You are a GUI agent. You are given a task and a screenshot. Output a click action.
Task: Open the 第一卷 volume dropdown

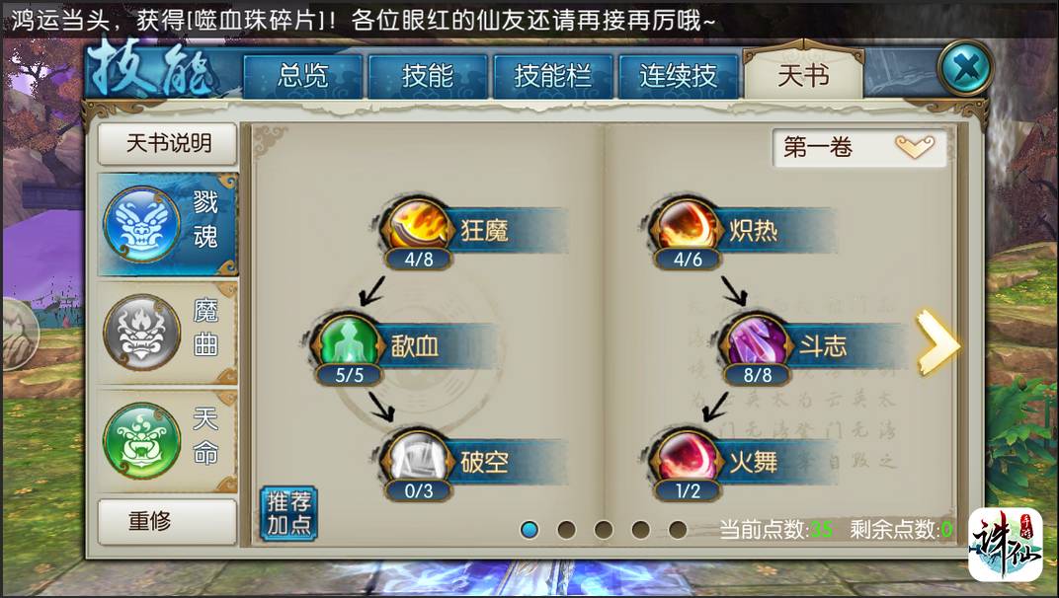point(859,147)
